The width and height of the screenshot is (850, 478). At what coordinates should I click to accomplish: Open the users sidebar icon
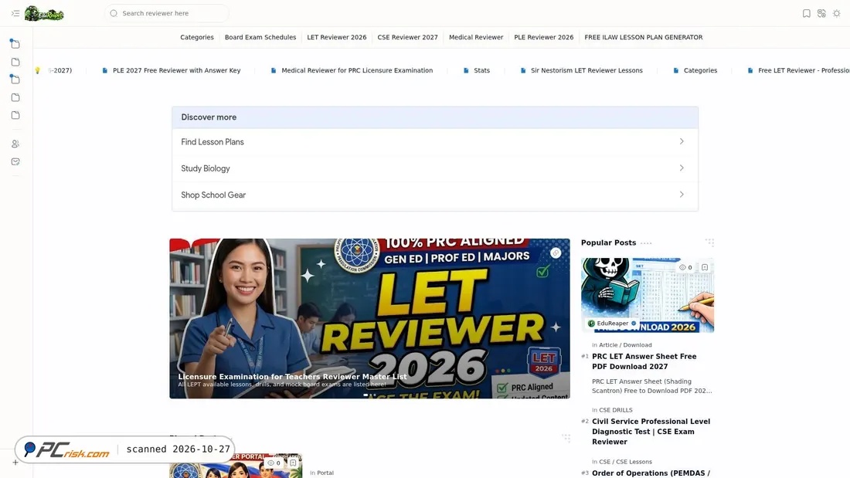(15, 144)
